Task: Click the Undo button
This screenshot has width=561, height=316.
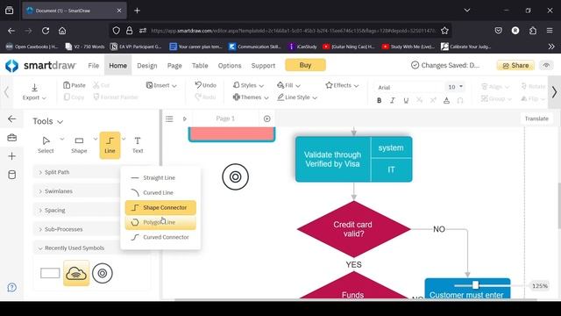Action: point(206,85)
